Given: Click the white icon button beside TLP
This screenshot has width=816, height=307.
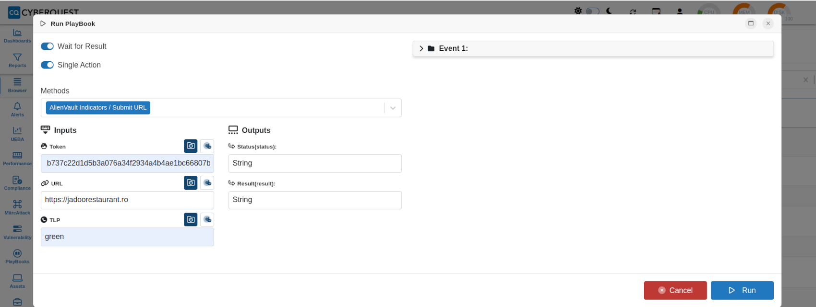Looking at the screenshot, I should (x=207, y=220).
